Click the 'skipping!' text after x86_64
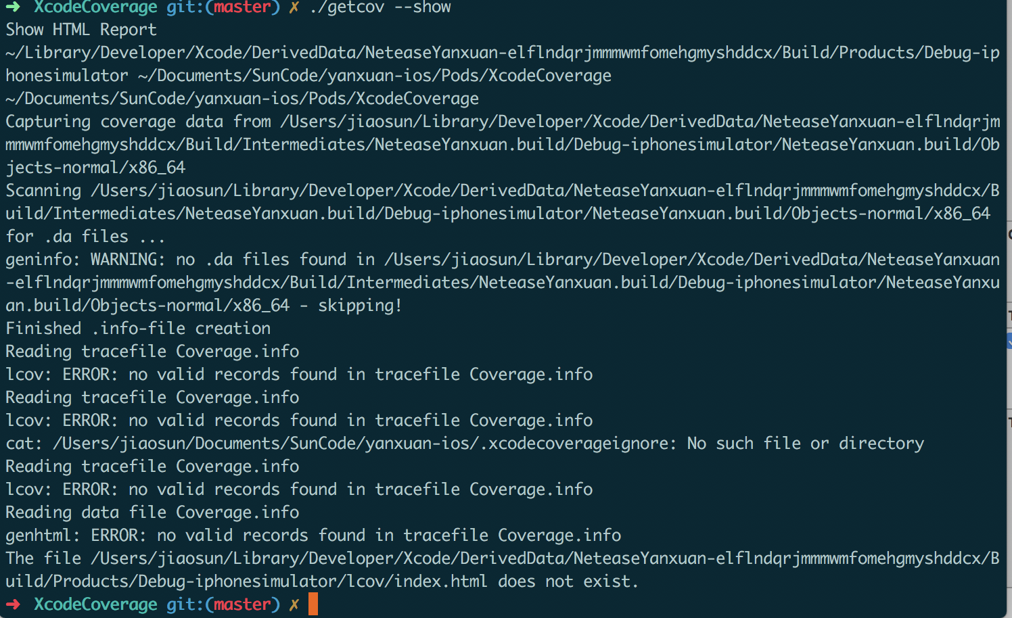Image resolution: width=1012 pixels, height=618 pixels. click(360, 306)
